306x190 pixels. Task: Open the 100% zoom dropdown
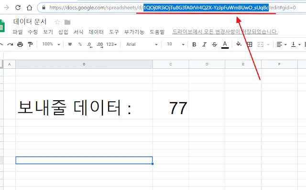click(51, 44)
